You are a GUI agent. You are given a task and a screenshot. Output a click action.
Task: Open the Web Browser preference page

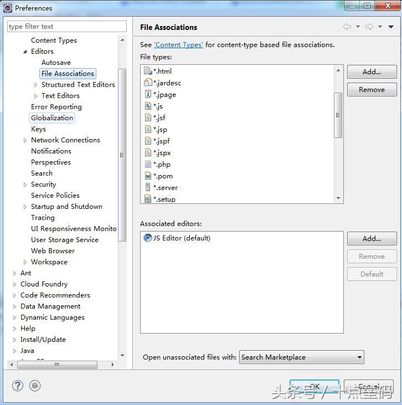[53, 251]
